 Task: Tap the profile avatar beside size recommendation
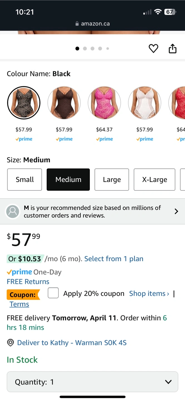tap(13, 212)
